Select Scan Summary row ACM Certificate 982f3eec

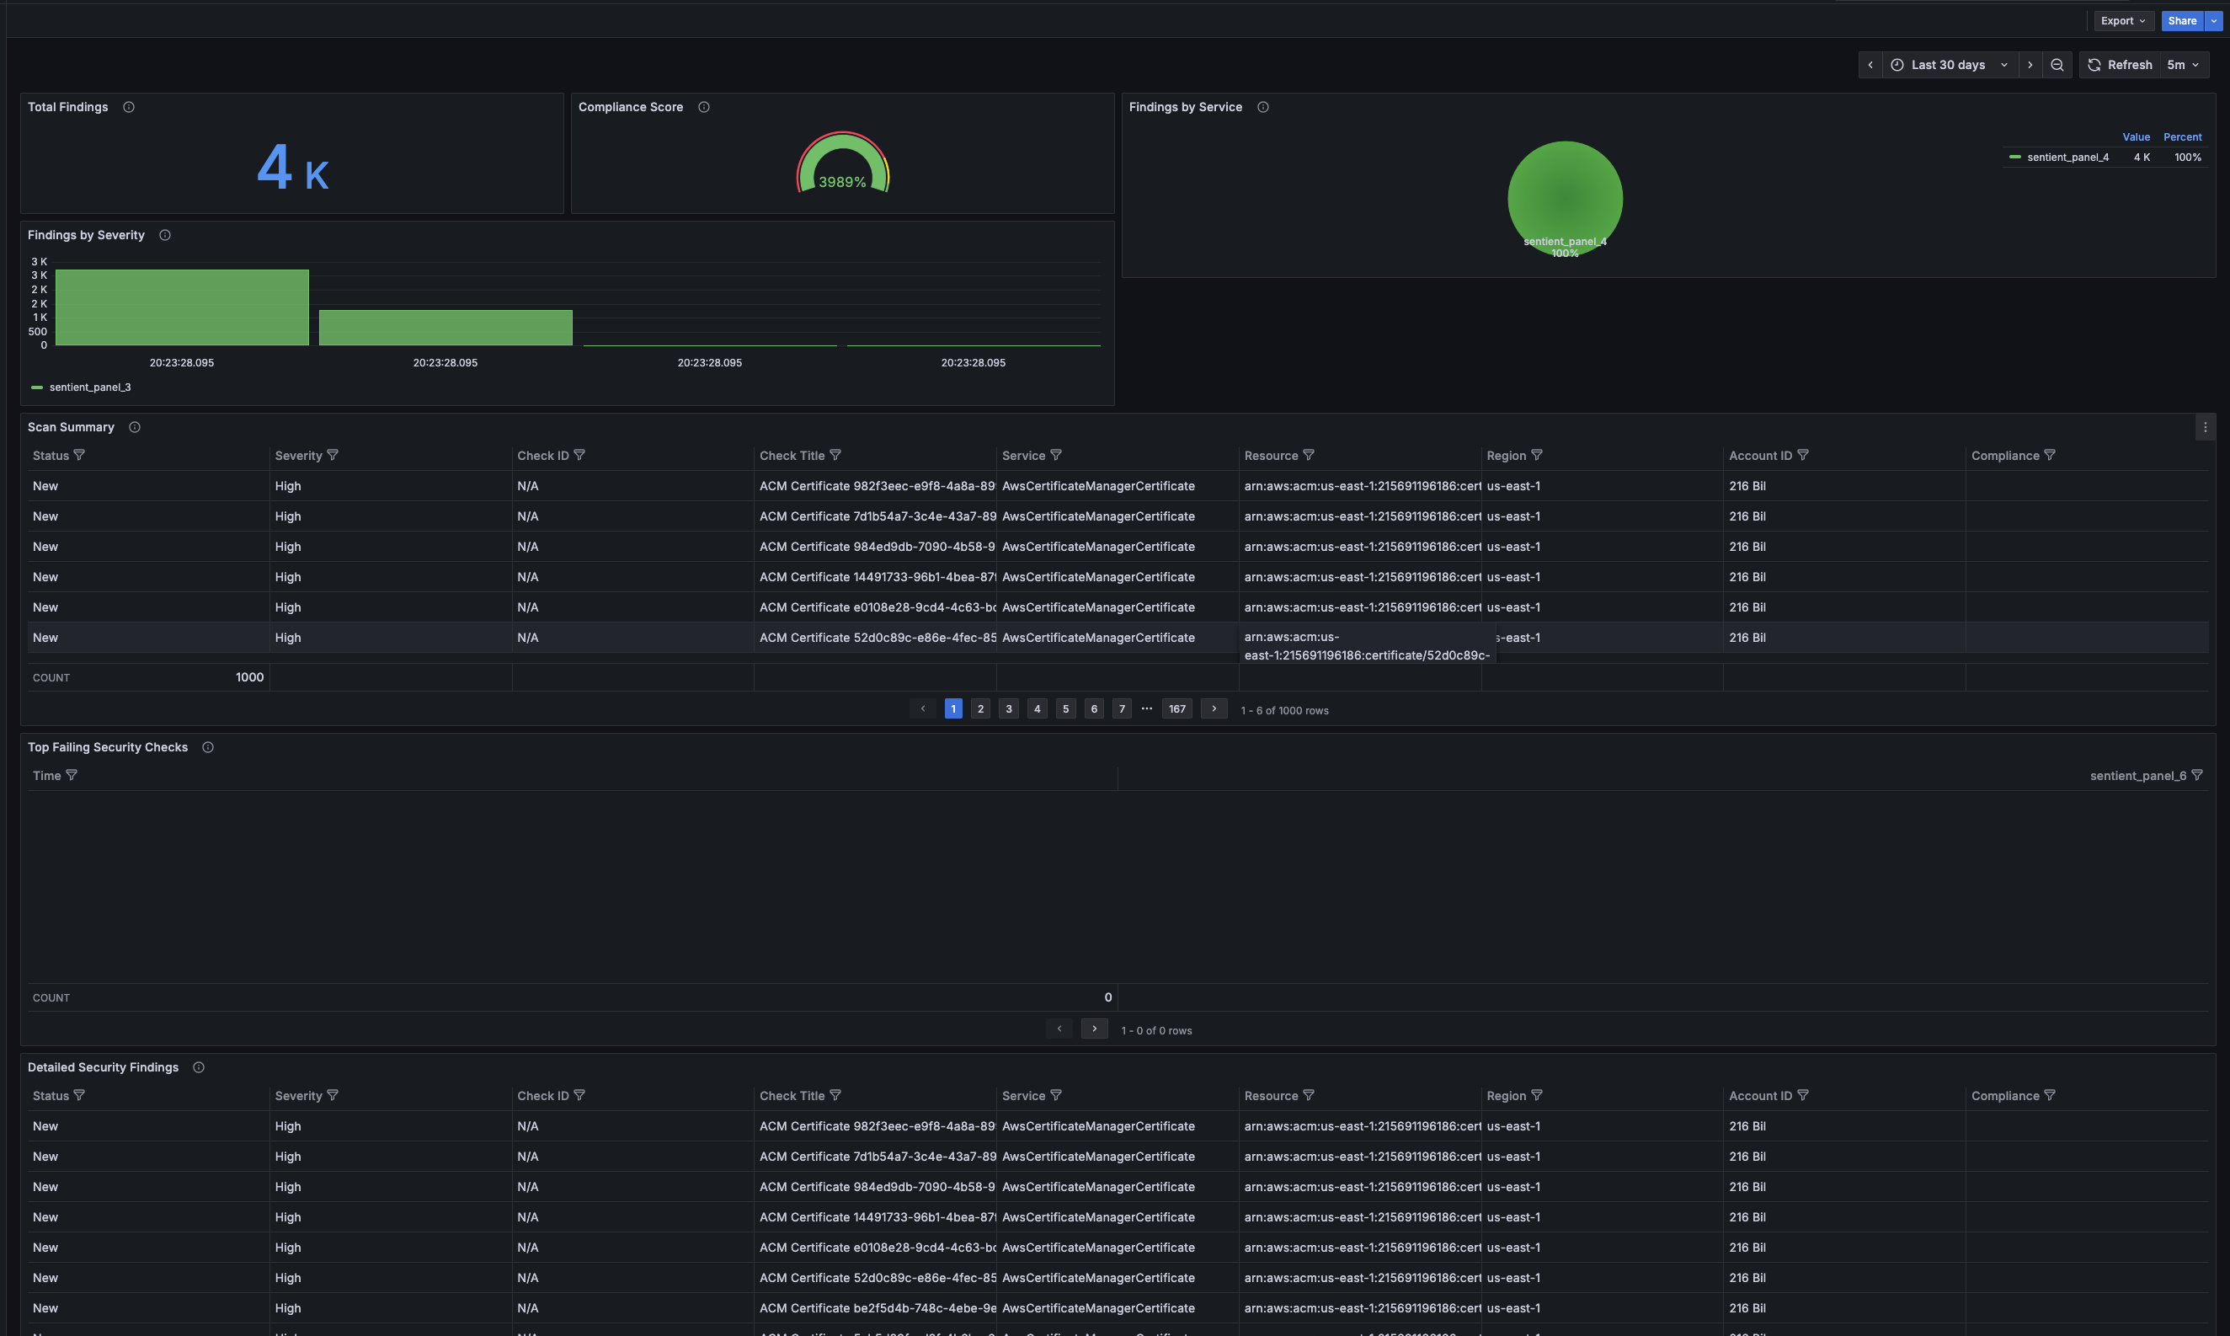[x=1118, y=486]
